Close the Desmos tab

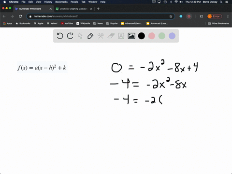pos(91,9)
